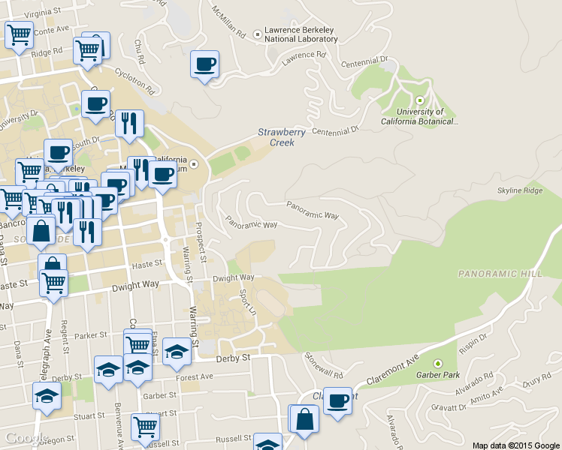
Task: Click the stadium place icon near Memorial Stadium
Action: coord(194,164)
